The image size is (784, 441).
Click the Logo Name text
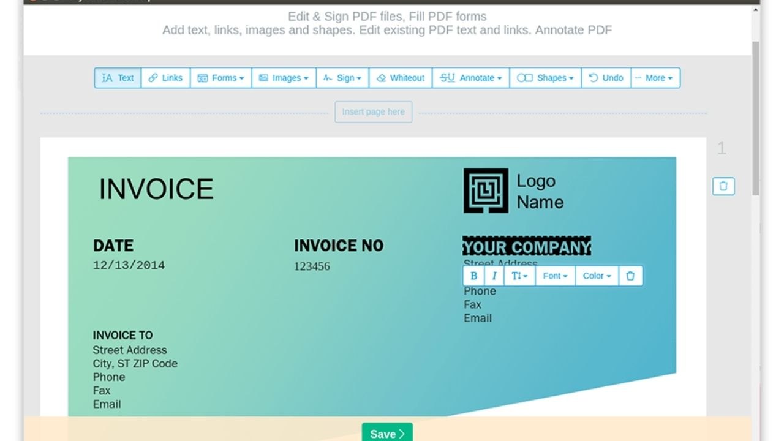(540, 191)
